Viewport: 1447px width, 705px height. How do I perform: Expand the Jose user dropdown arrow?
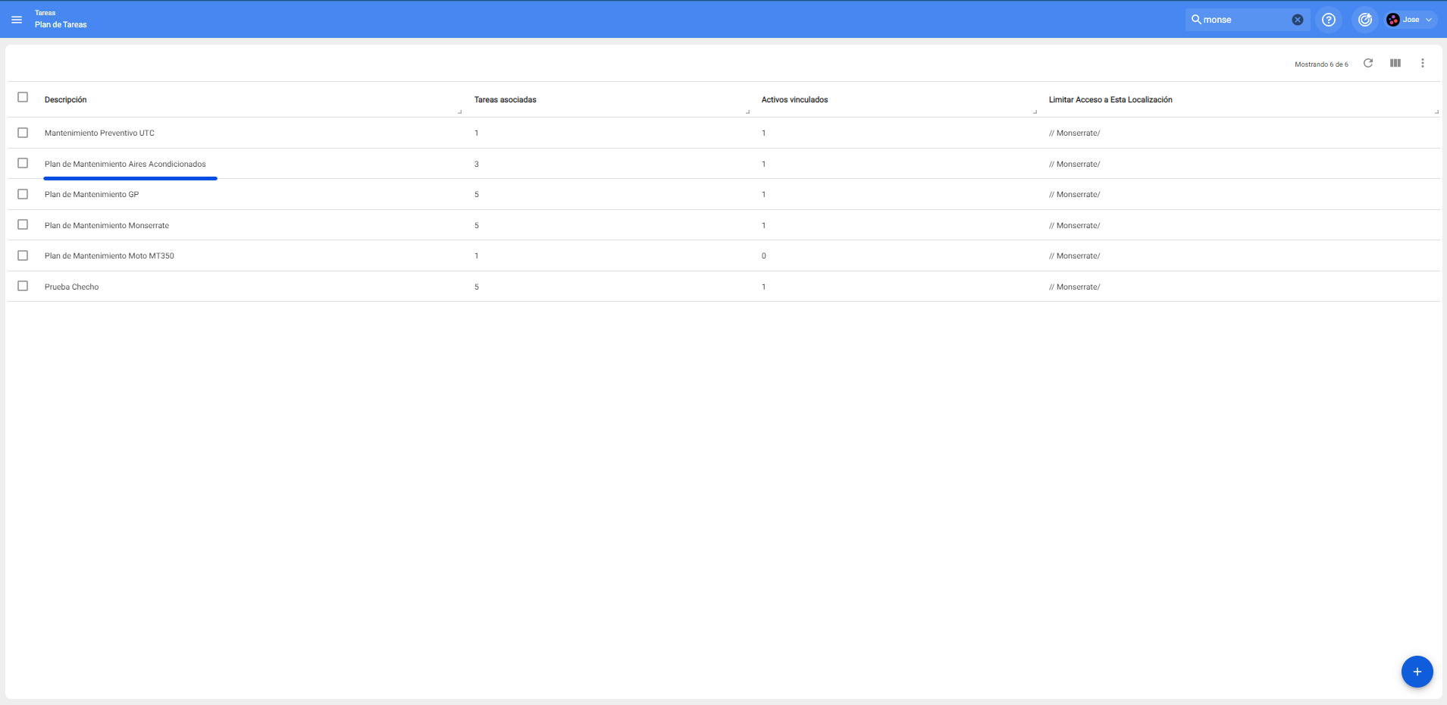tap(1428, 20)
